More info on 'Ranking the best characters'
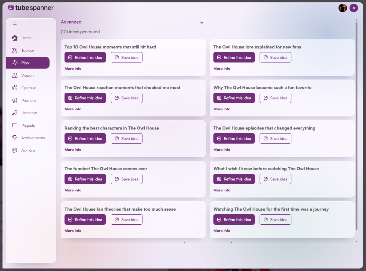The image size is (366, 271). coord(73,150)
